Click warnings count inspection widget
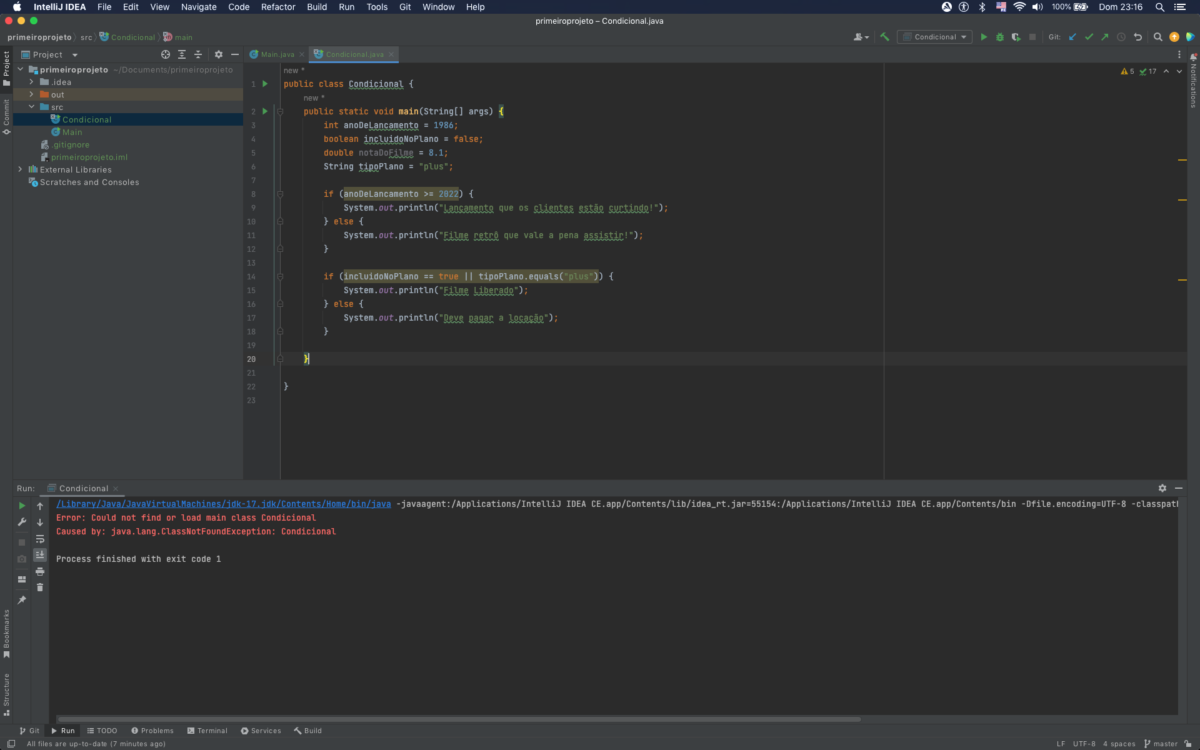Viewport: 1200px width, 750px height. 1127,71
